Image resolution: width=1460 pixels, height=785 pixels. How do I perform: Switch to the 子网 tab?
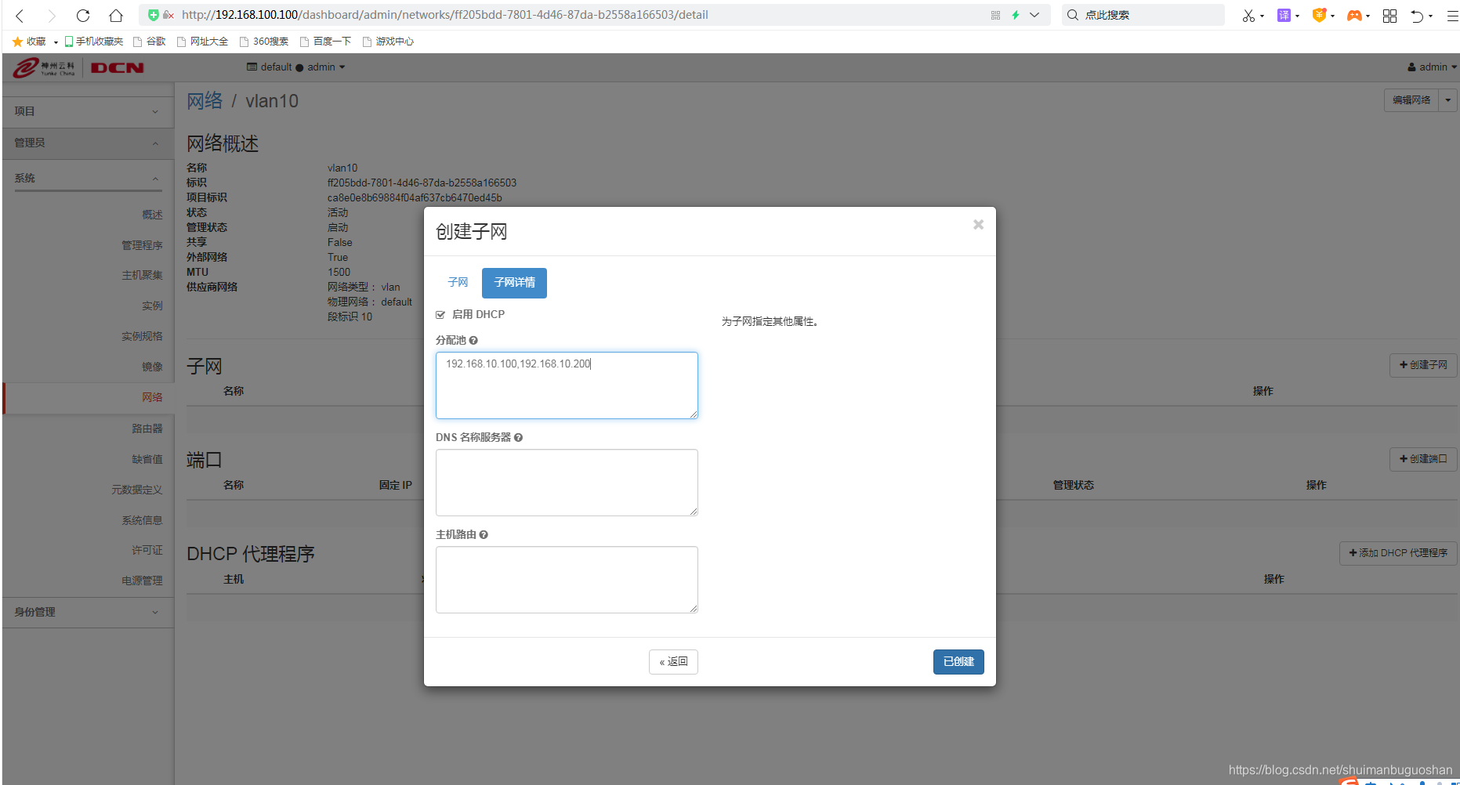pos(458,282)
